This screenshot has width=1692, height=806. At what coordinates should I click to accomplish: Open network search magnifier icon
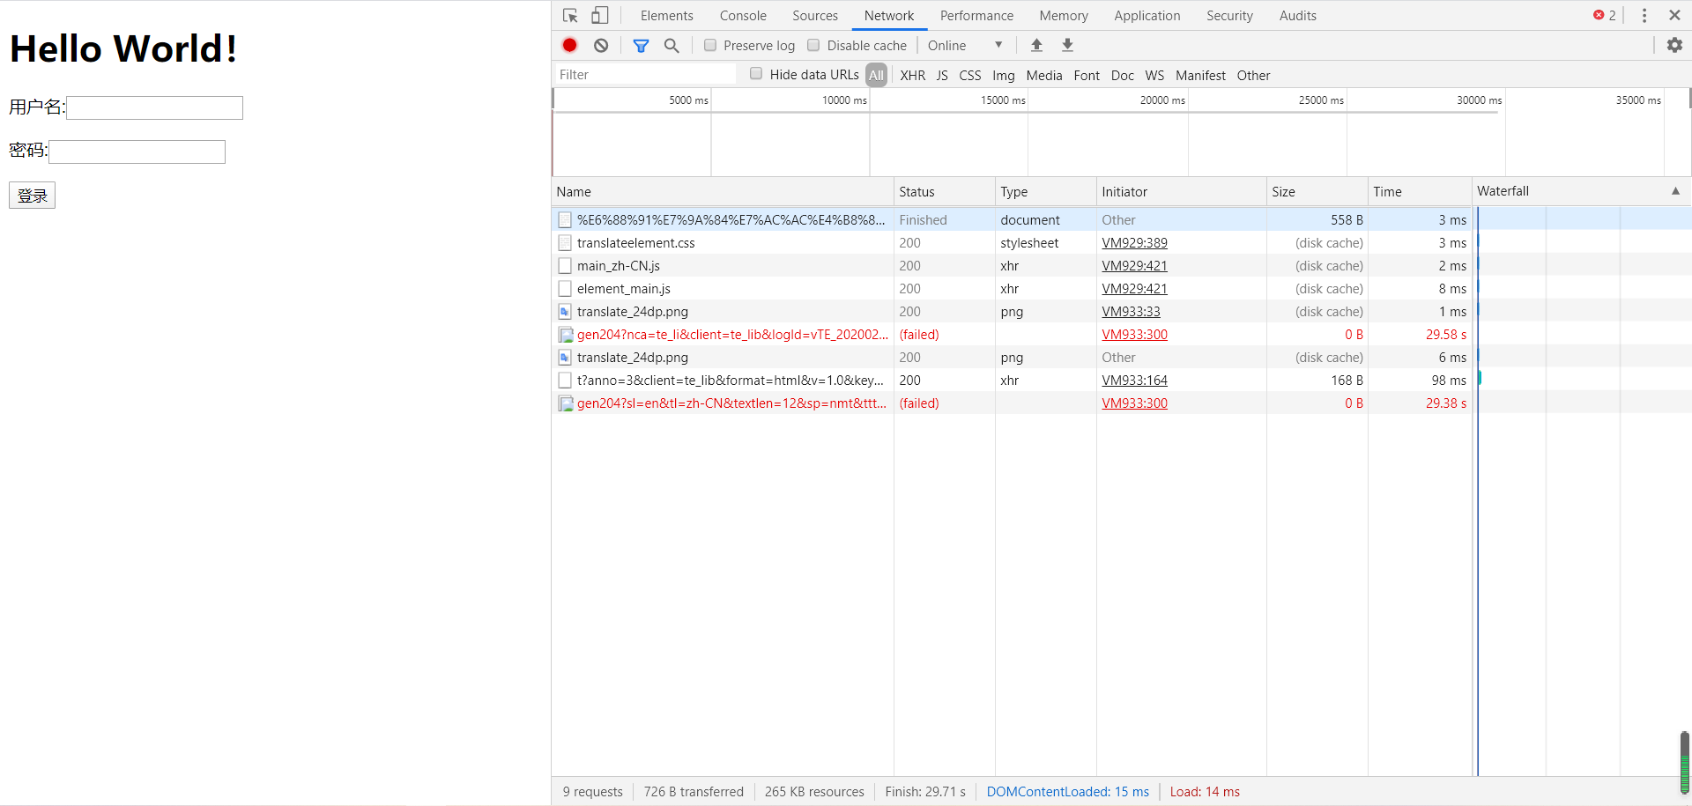672,45
